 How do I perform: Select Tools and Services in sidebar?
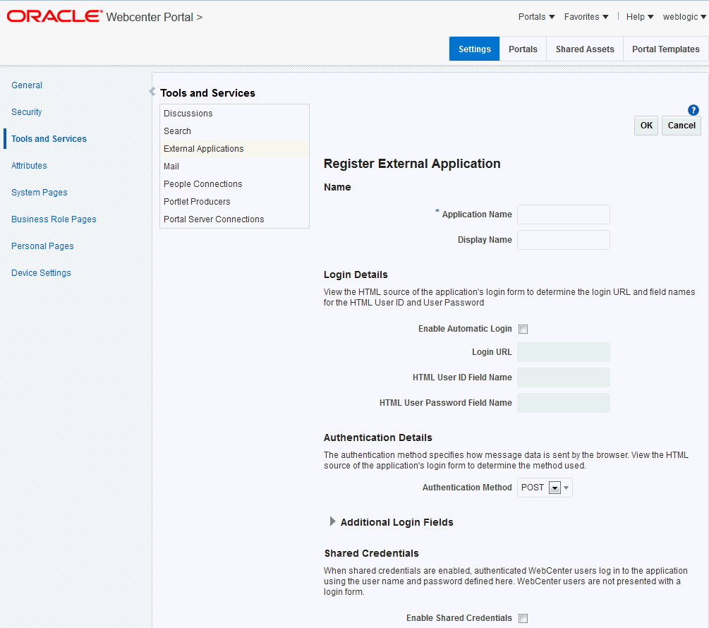49,139
